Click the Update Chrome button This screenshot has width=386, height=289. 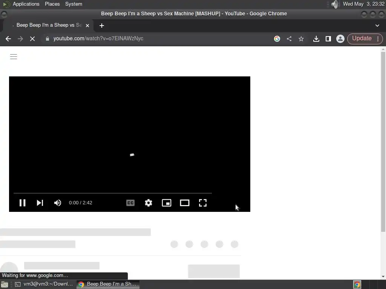(x=361, y=38)
